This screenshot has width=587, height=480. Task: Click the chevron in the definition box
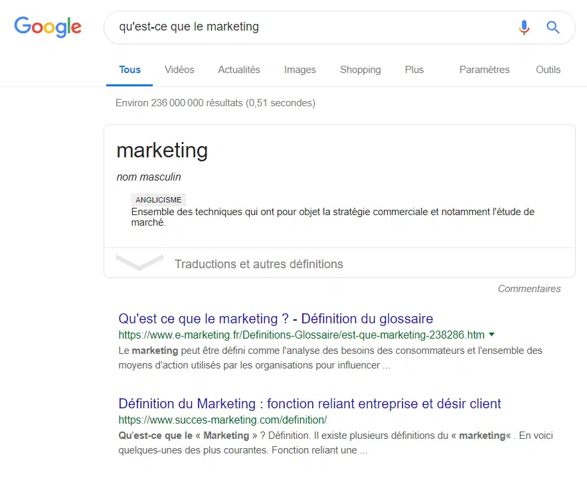coord(139,263)
